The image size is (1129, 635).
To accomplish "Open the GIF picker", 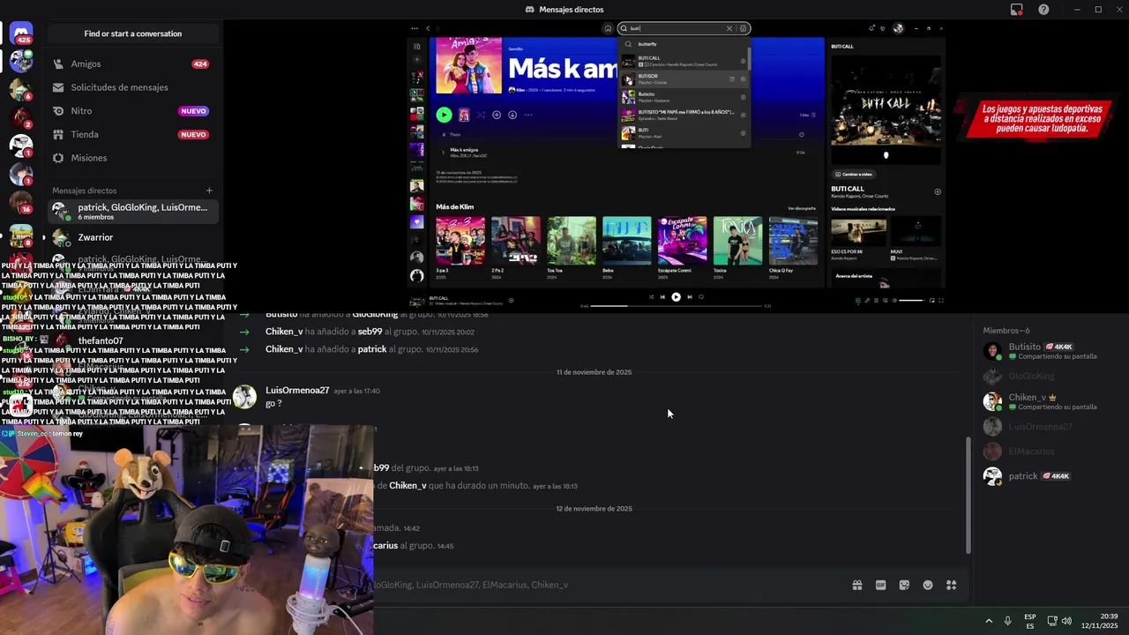I will click(880, 585).
